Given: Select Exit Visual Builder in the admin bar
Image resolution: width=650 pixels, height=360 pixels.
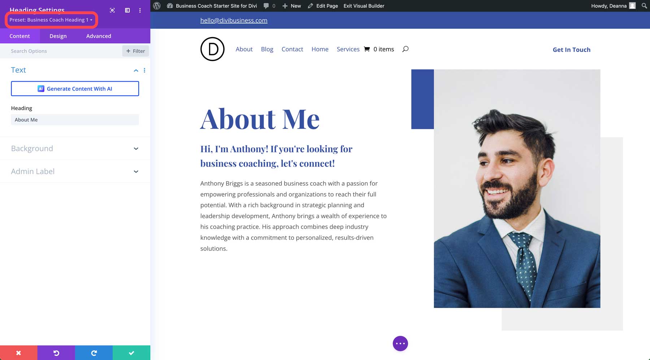Looking at the screenshot, I should pos(364,6).
